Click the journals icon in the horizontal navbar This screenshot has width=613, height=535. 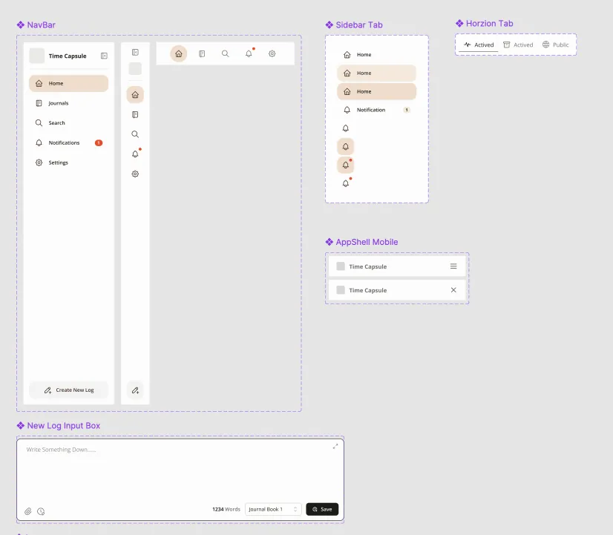[202, 53]
